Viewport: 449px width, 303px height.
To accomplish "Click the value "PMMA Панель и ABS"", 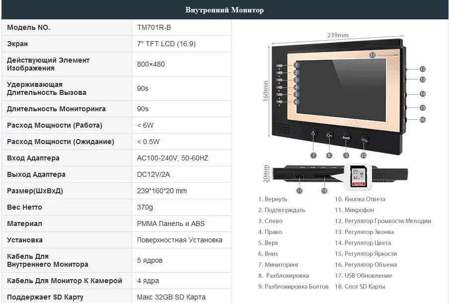I will click(x=171, y=224).
